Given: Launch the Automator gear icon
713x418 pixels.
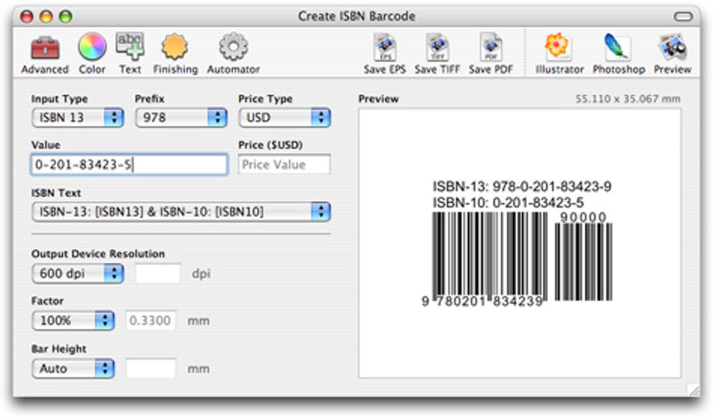Looking at the screenshot, I should click(x=233, y=54).
